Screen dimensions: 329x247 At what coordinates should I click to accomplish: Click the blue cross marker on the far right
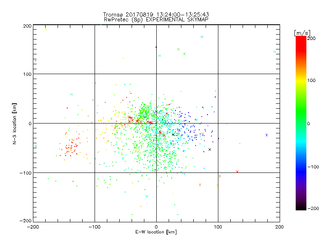click(x=266, y=135)
